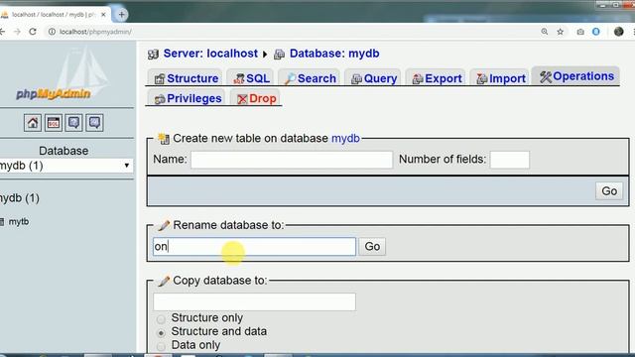Close the localhost phpMyAdmin tab
The width and height of the screenshot is (635, 357).
click(x=103, y=15)
